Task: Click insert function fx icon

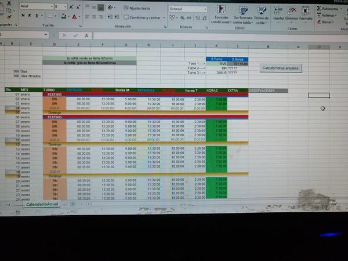Action: click(x=86, y=35)
